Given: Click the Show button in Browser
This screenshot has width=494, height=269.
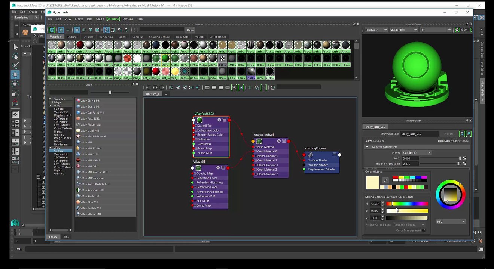Looking at the screenshot, I should [x=190, y=30].
